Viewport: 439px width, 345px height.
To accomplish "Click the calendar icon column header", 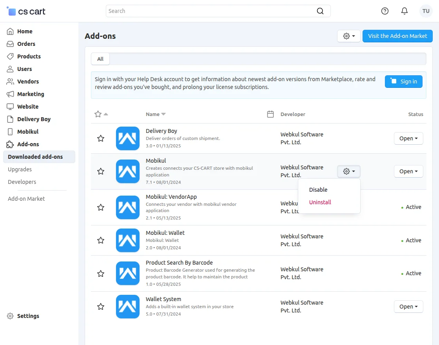I will click(x=270, y=114).
